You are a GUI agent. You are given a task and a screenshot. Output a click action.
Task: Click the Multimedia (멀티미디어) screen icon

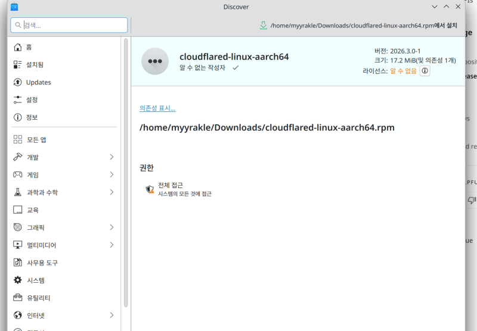click(x=18, y=245)
